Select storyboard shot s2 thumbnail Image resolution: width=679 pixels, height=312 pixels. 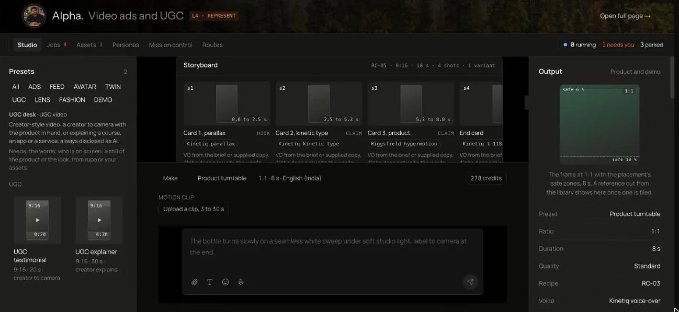click(x=319, y=104)
